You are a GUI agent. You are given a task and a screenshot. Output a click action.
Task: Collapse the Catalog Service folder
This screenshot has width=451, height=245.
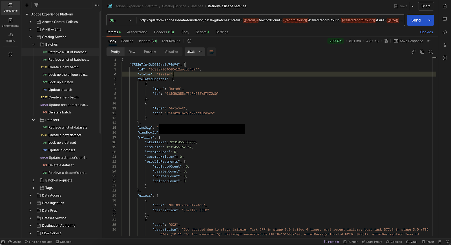[x=30, y=37]
